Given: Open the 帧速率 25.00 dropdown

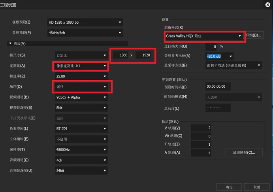Looking at the screenshot, I should tap(81, 76).
